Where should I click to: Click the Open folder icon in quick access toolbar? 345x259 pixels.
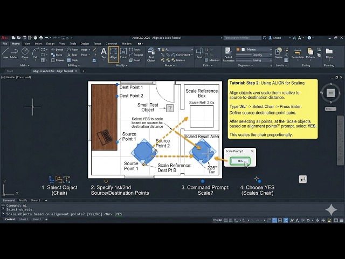(19, 38)
